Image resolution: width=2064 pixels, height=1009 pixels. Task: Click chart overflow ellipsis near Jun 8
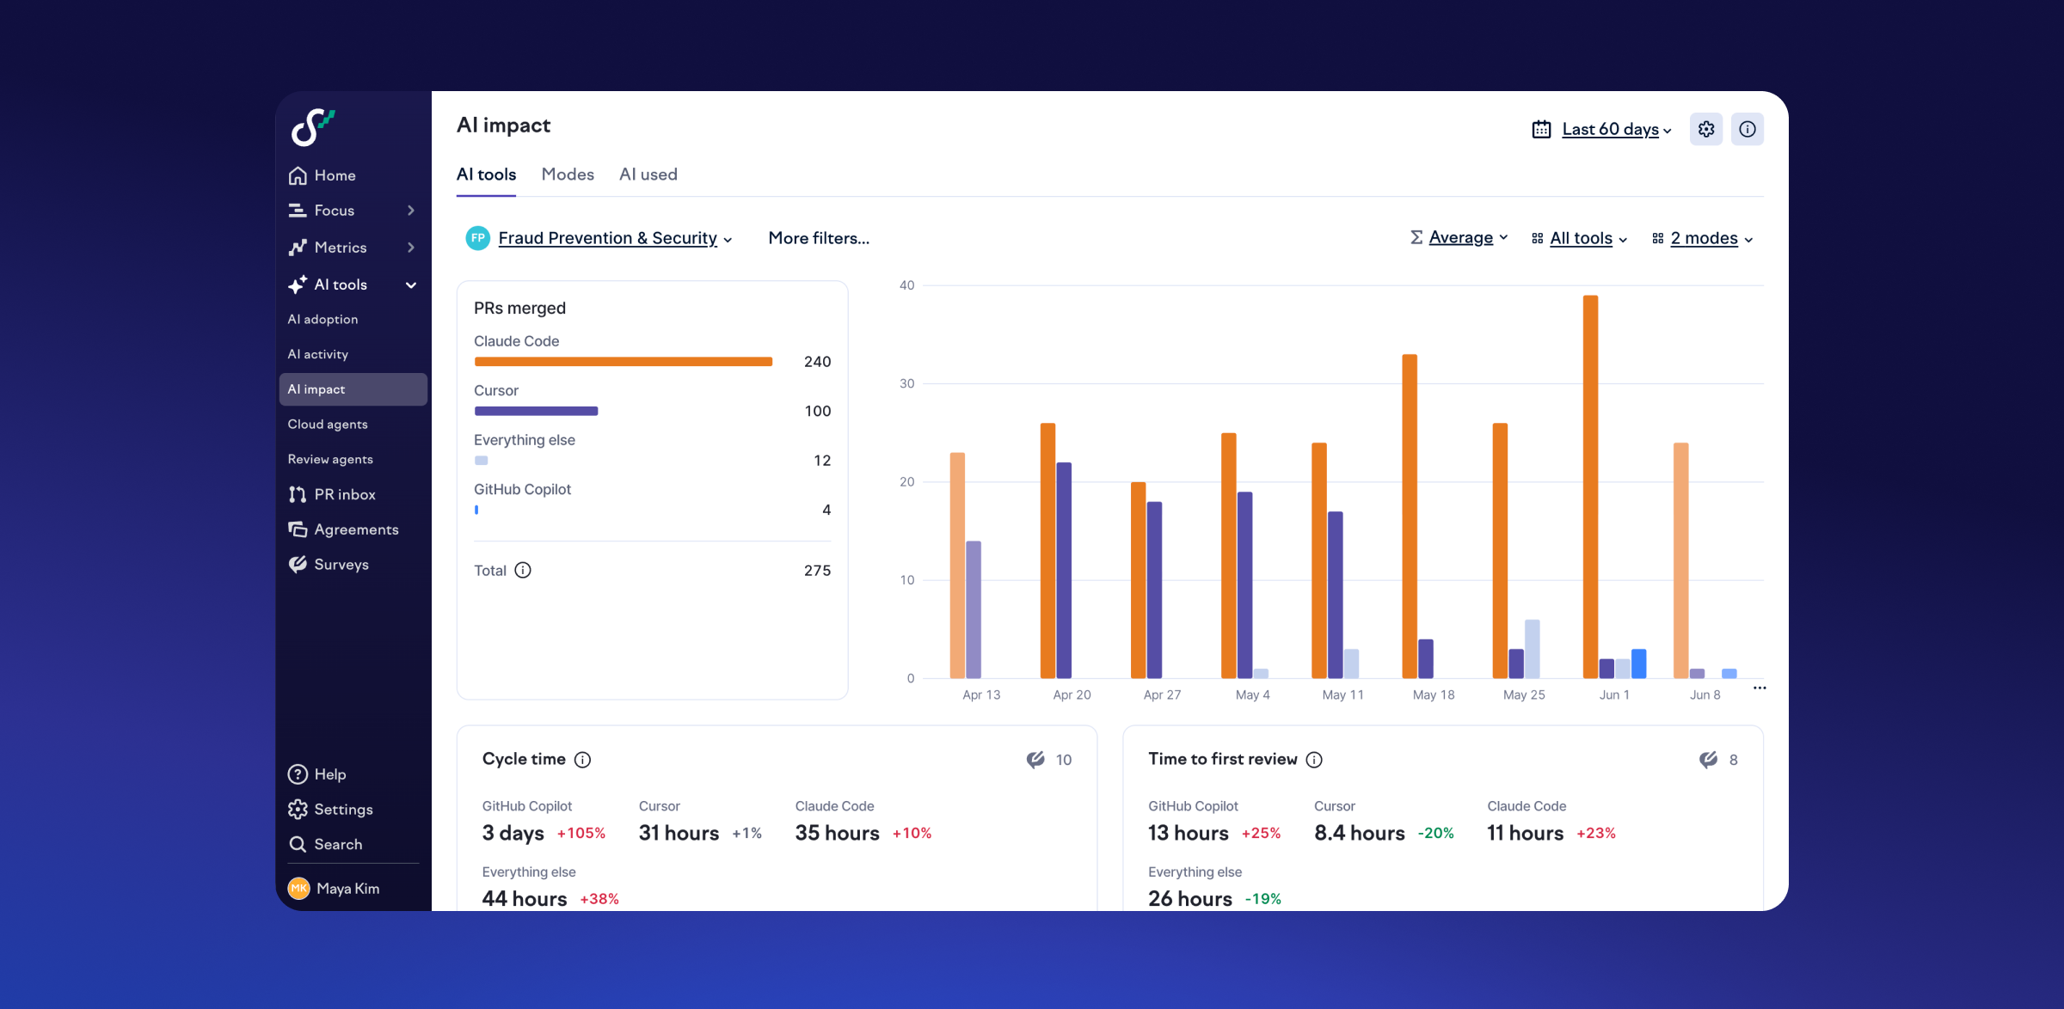1760,688
